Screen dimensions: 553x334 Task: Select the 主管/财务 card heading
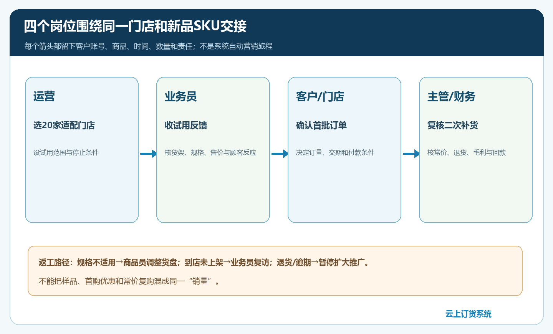click(x=451, y=96)
